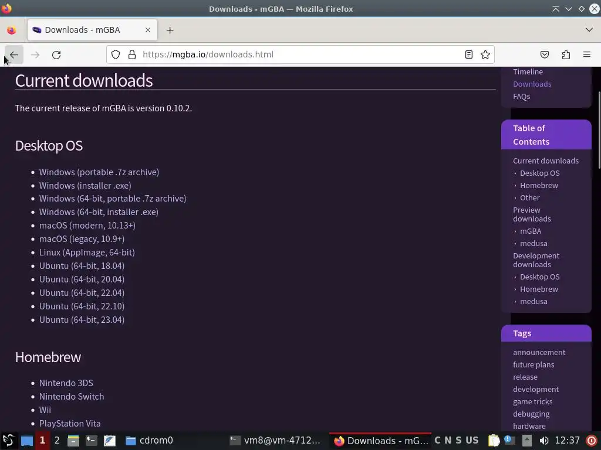Viewport: 601px width, 450px height.
Task: Download macOS (legacy, 10.9+)
Action: click(x=82, y=239)
